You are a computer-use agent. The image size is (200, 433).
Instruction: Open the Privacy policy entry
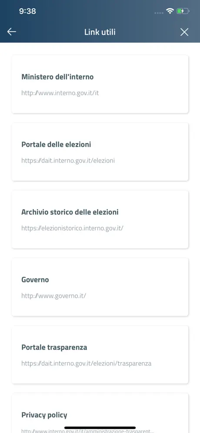(100, 413)
